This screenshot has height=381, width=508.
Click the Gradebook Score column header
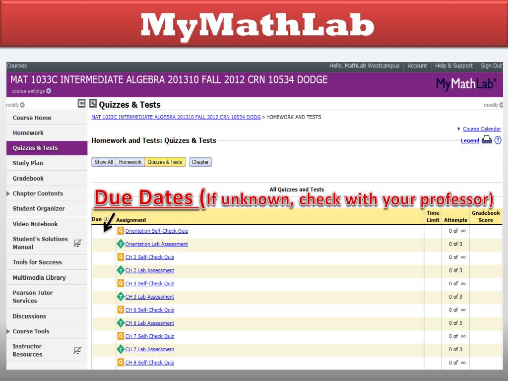point(486,216)
